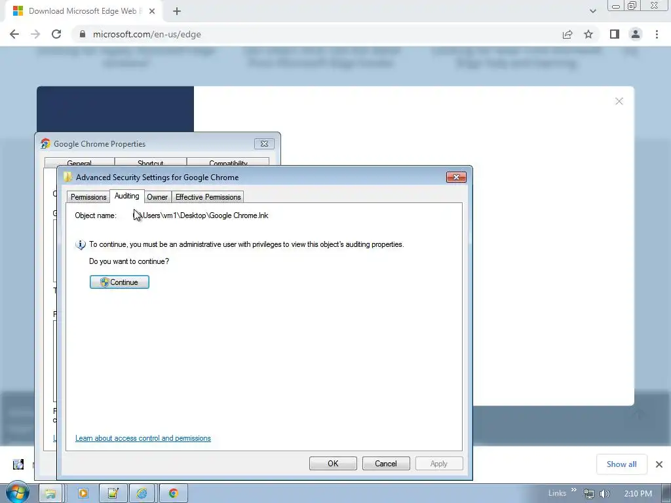Click the Advanced Security dialog title icon
The image size is (671, 503).
click(67, 177)
